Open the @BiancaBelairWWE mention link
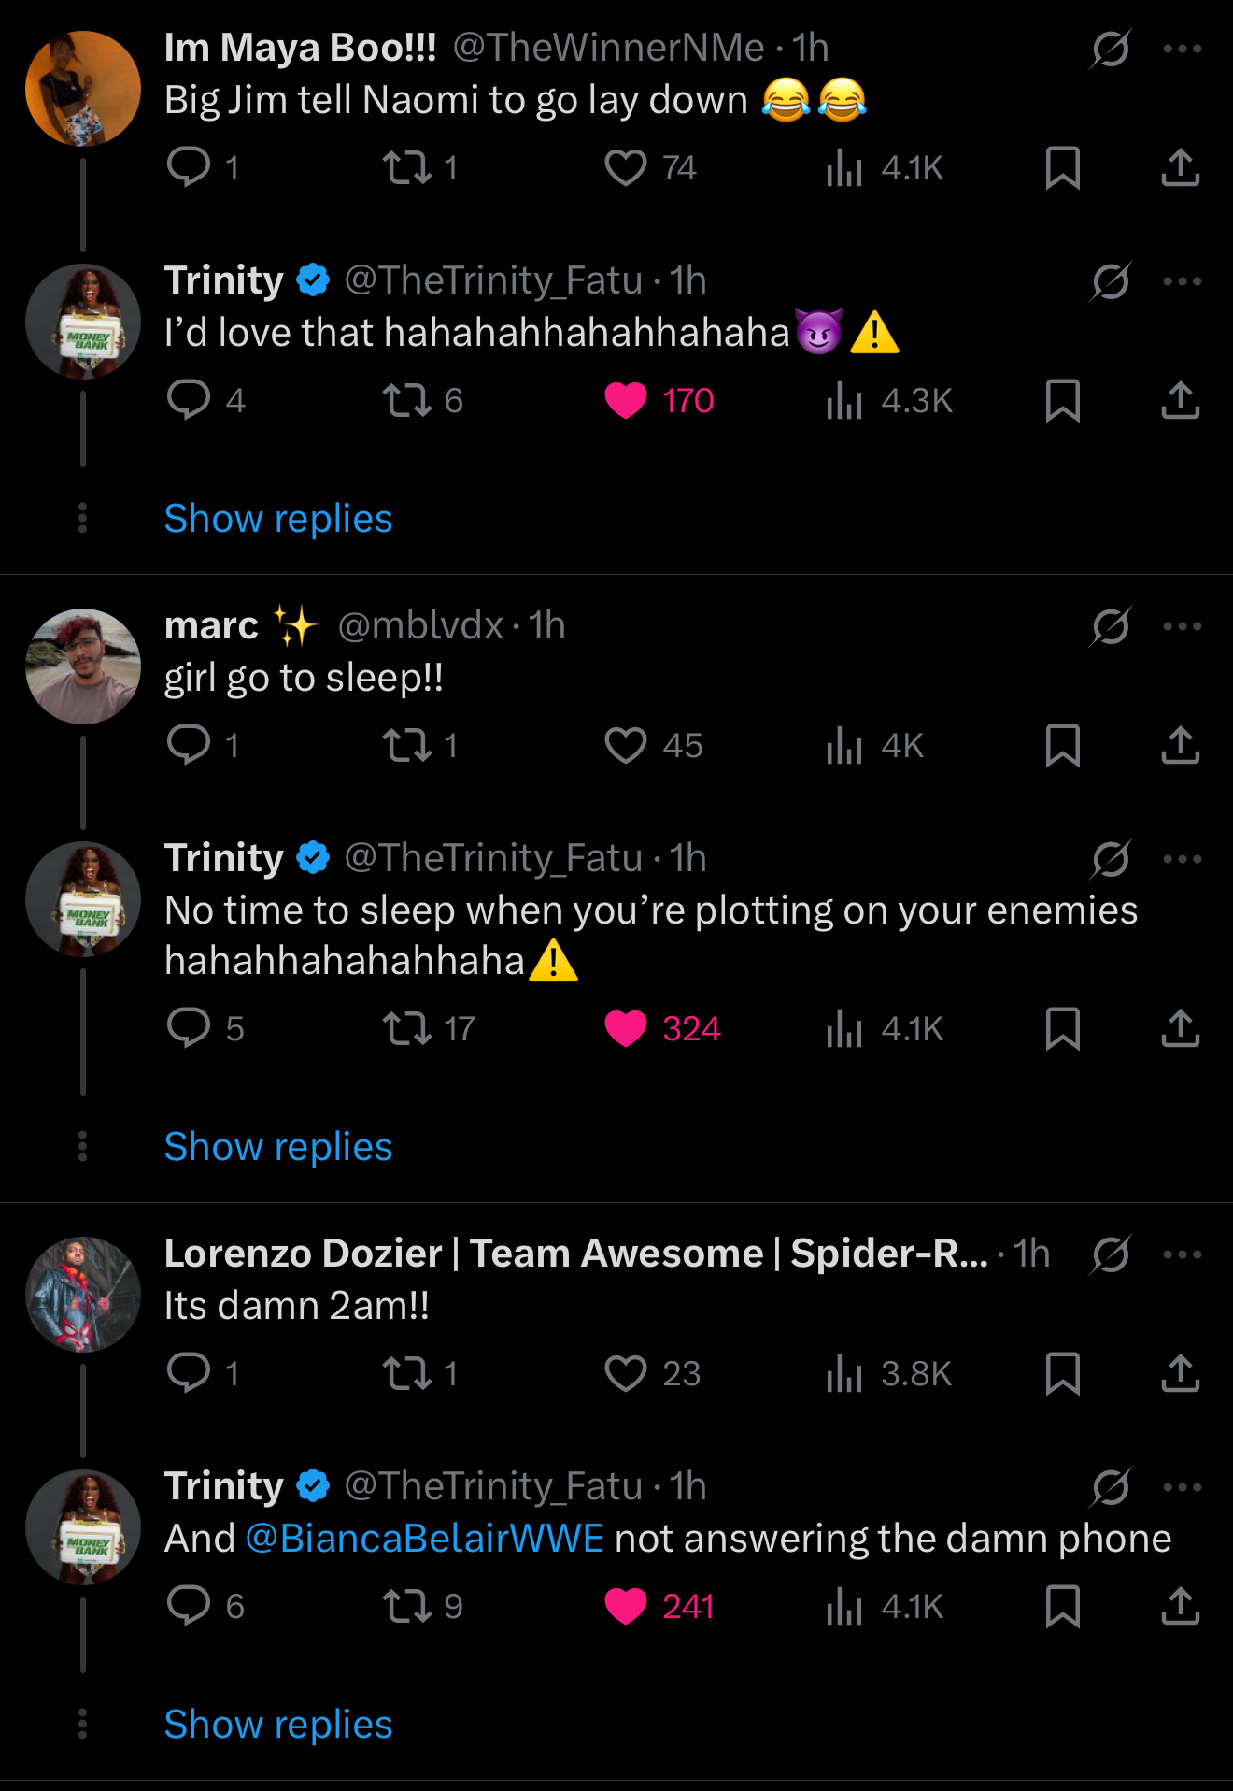The image size is (1233, 1791). 425,1539
